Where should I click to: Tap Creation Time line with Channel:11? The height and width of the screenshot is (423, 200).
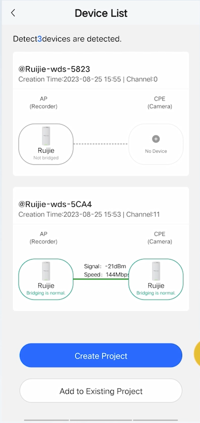click(89, 214)
